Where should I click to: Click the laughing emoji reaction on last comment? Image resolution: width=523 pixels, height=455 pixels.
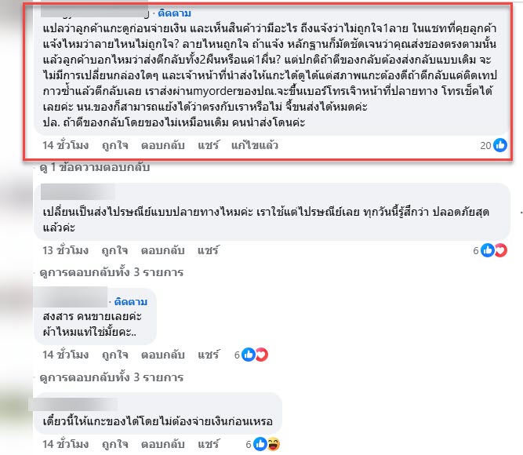pos(274,444)
